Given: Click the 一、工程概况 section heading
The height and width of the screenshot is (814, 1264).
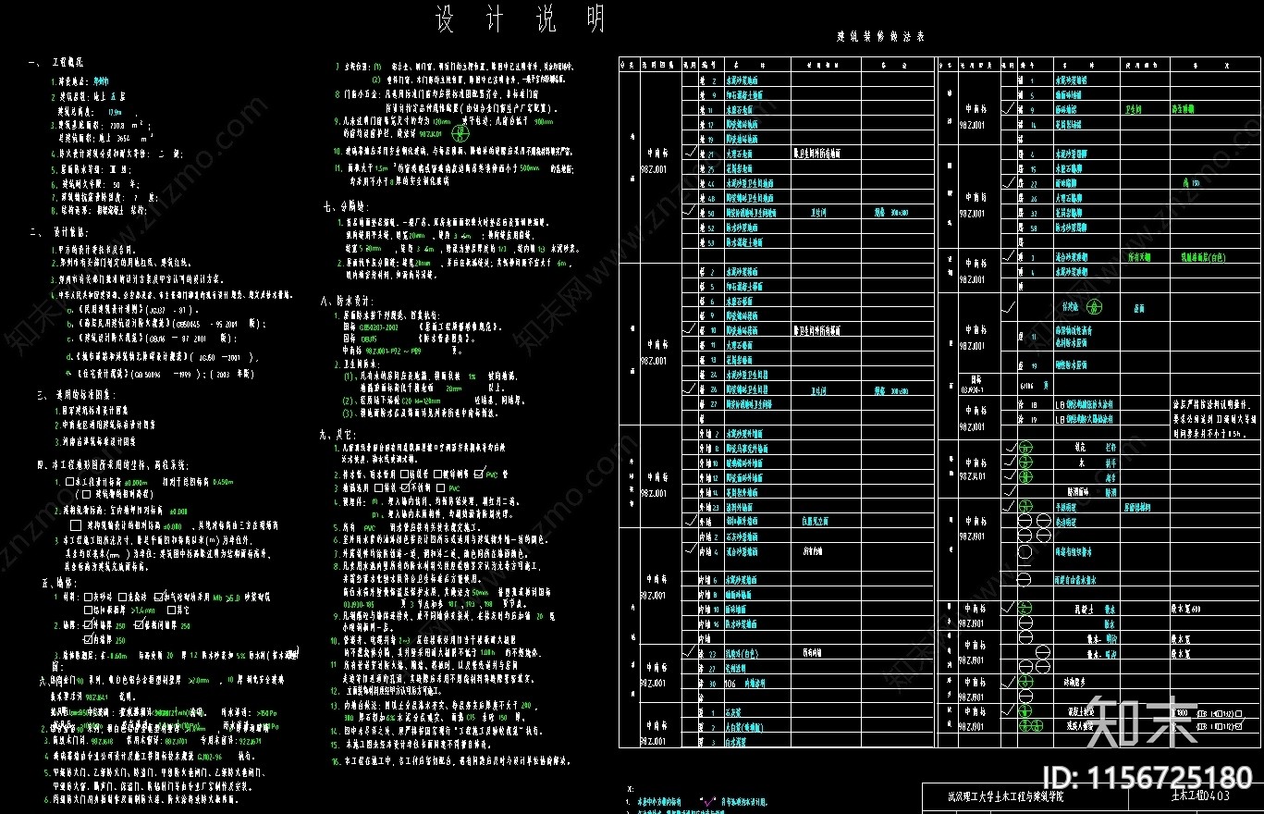Looking at the screenshot, I should pos(56,62).
